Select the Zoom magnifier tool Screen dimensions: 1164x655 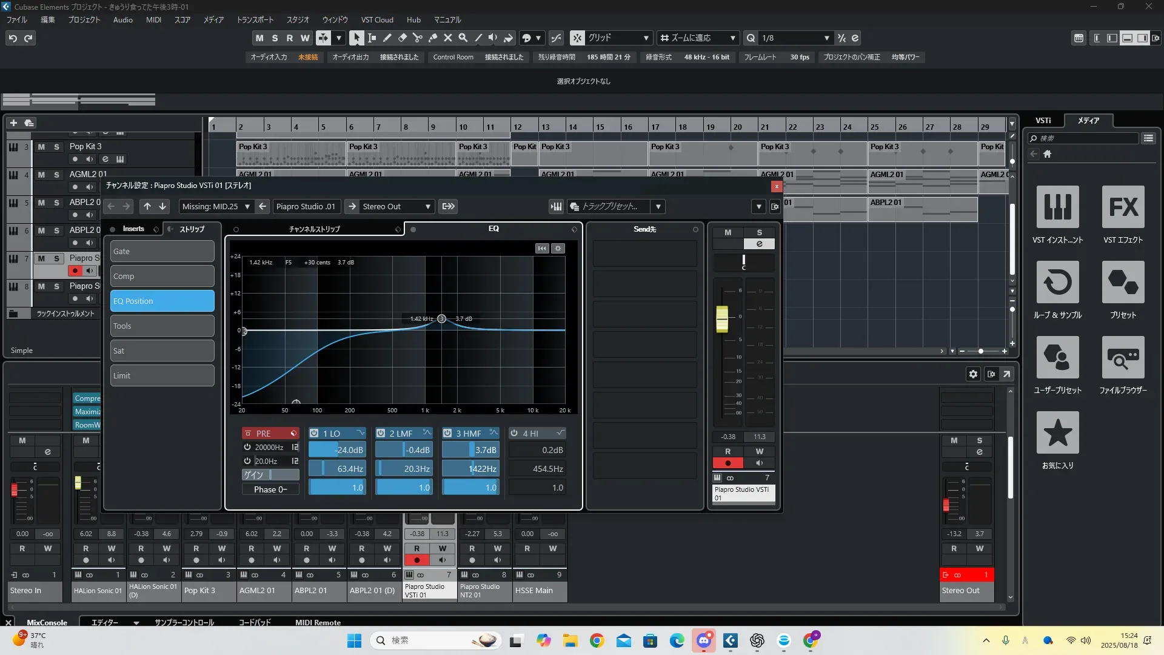click(463, 38)
